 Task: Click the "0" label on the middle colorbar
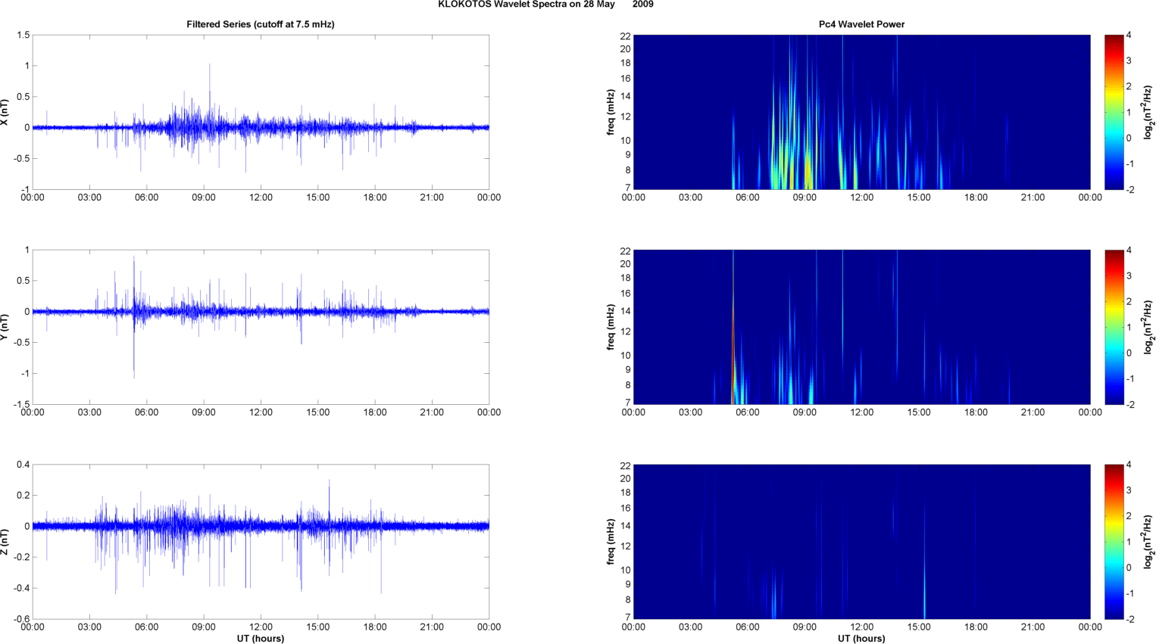(1129, 353)
